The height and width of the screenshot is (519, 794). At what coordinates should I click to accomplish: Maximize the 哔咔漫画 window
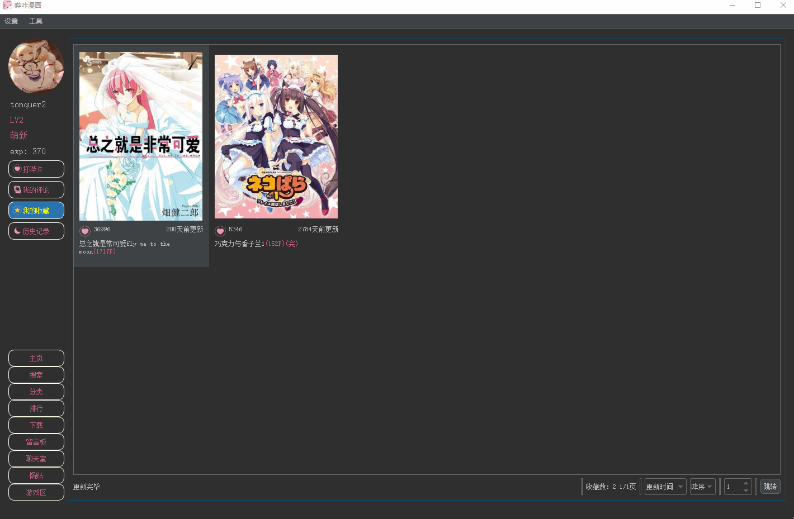click(x=758, y=5)
